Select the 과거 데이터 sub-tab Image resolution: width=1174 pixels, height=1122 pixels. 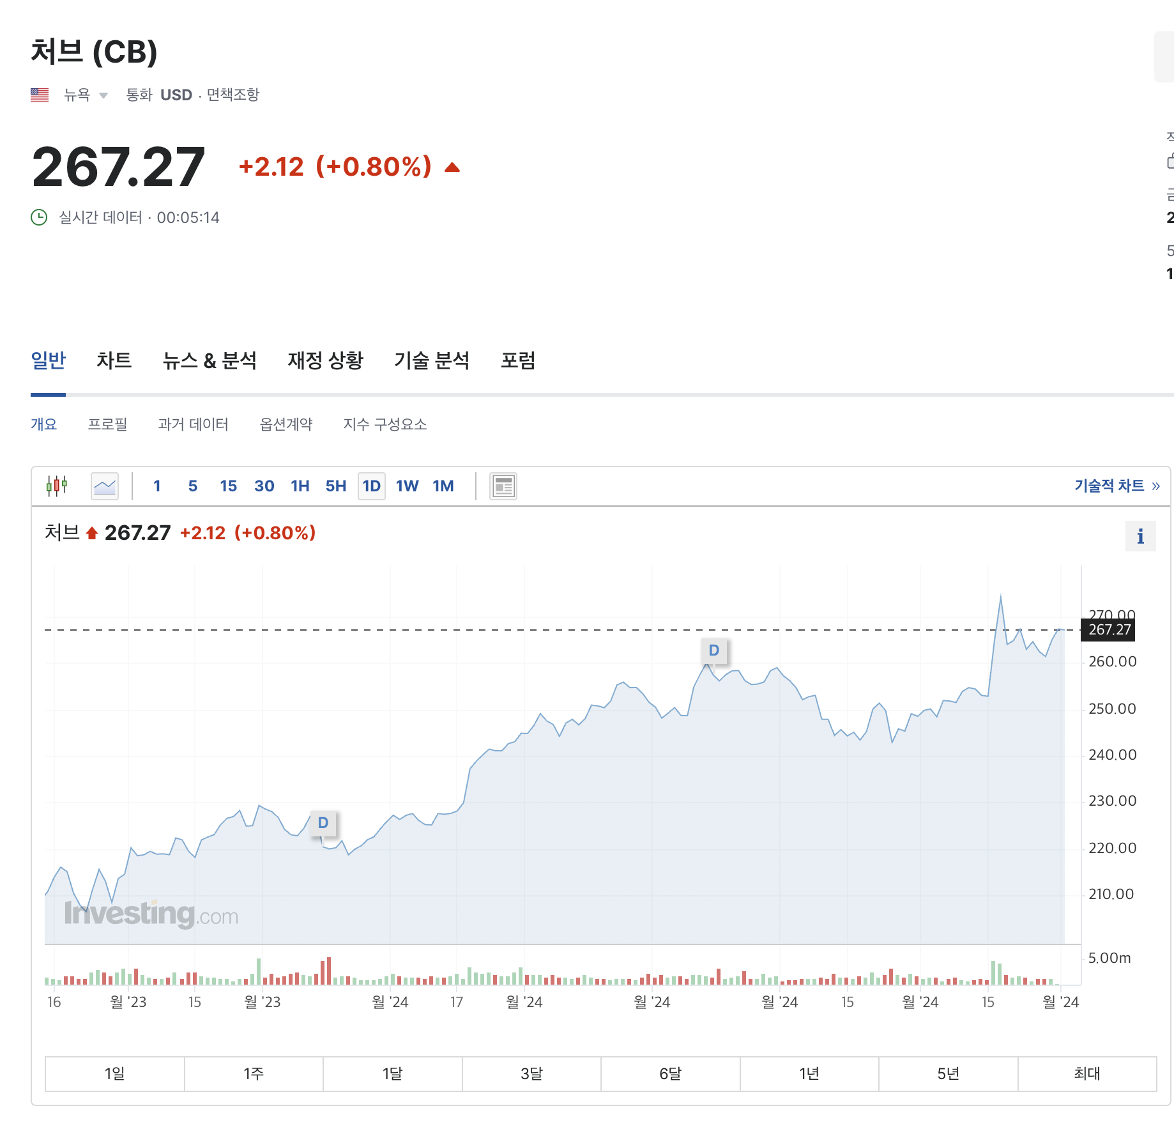click(x=194, y=424)
